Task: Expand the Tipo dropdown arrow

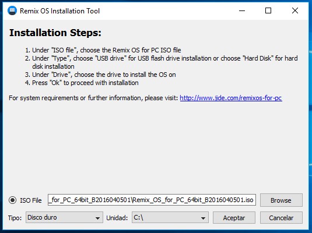Action: 97,218
